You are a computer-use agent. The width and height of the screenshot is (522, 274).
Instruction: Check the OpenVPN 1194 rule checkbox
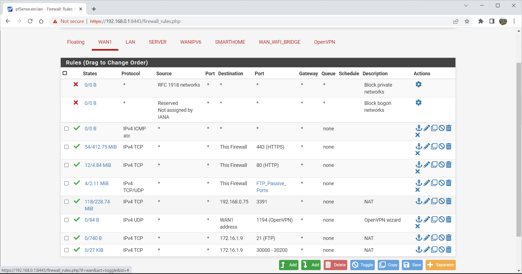pyautogui.click(x=66, y=220)
